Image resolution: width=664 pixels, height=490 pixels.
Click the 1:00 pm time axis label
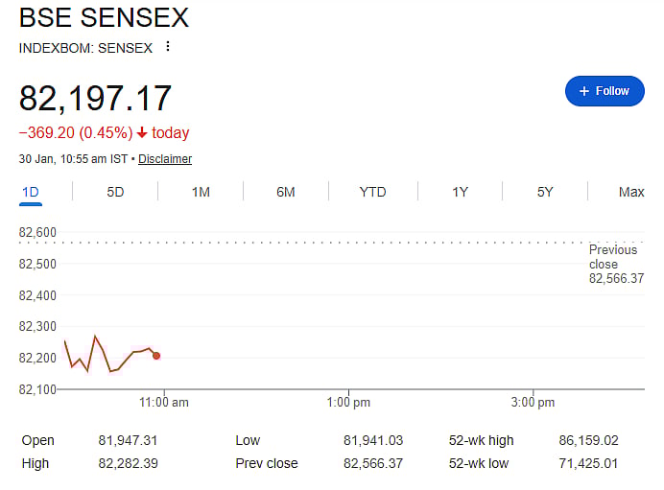348,403
